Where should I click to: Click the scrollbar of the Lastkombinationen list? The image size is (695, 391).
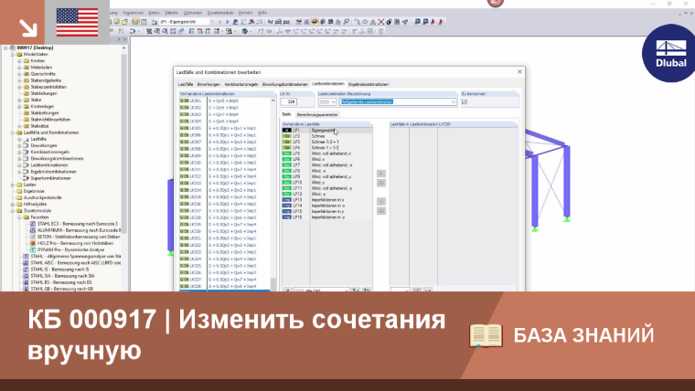click(x=273, y=195)
